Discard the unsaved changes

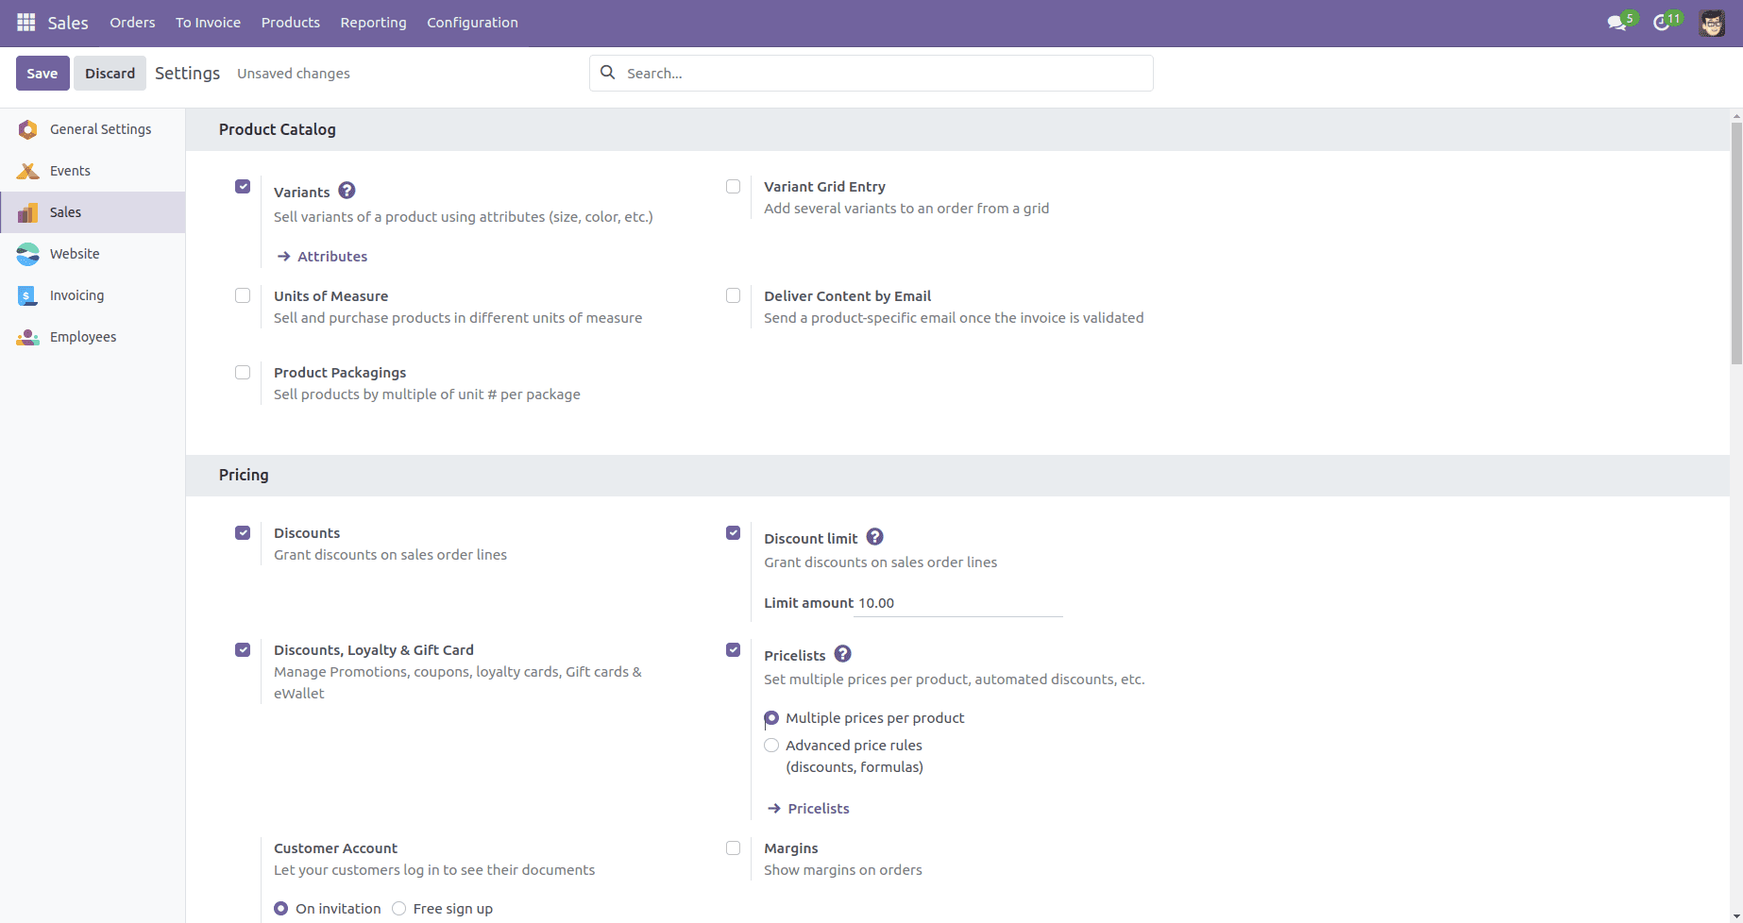click(x=110, y=74)
